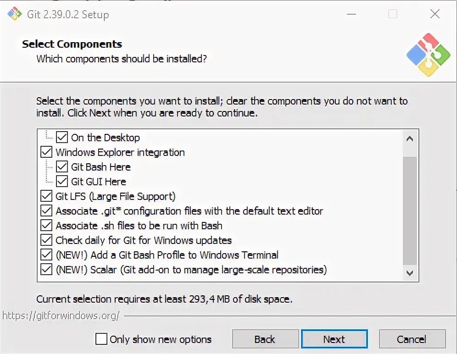Image resolution: width=457 pixels, height=354 pixels.
Task: Uncheck Associate .git* configuration files option
Action: tap(46, 210)
